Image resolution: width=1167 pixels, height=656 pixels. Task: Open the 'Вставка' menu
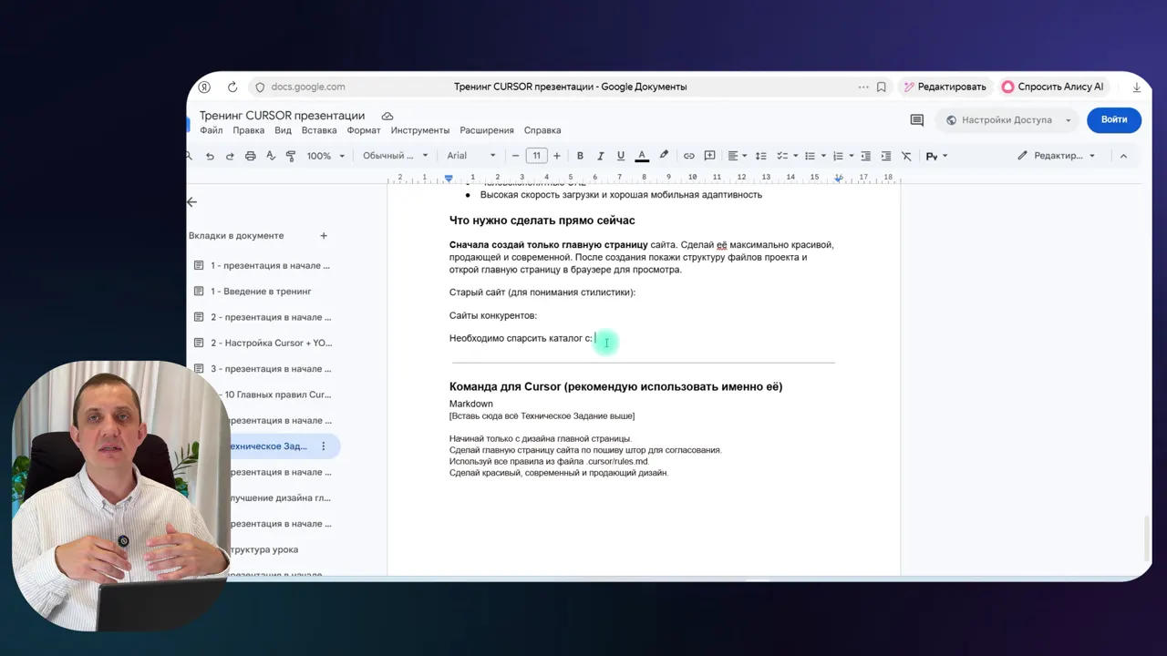[319, 130]
